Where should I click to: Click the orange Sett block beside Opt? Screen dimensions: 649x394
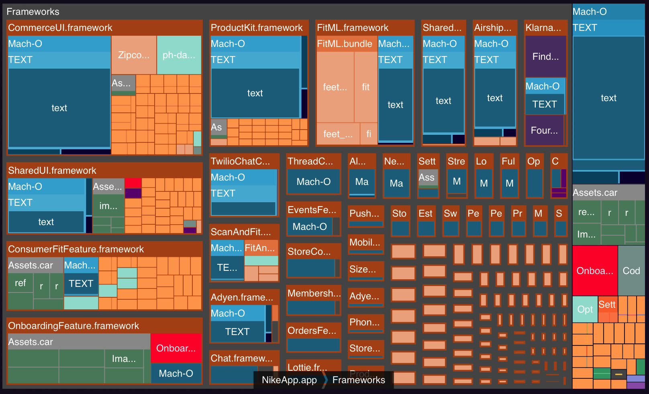point(608,309)
